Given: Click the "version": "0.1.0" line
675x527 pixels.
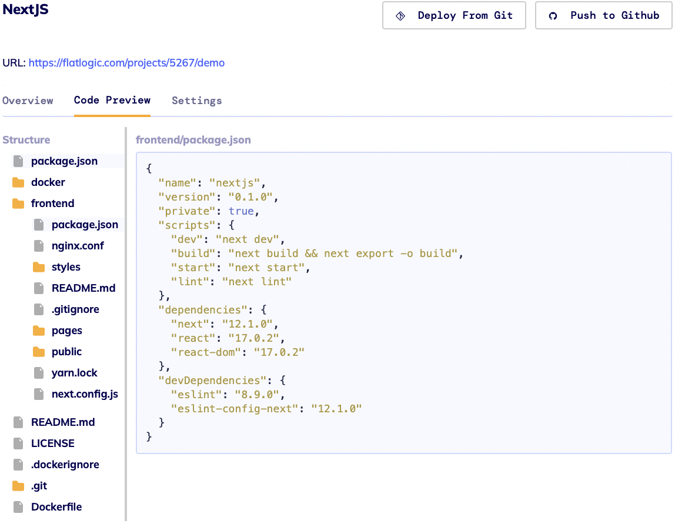Looking at the screenshot, I should [x=218, y=197].
